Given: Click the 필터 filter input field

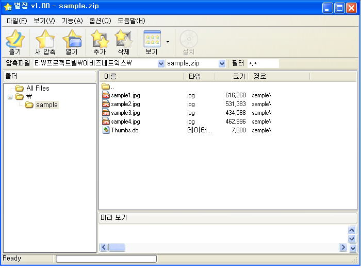Looking at the screenshot, I should coord(263,63).
